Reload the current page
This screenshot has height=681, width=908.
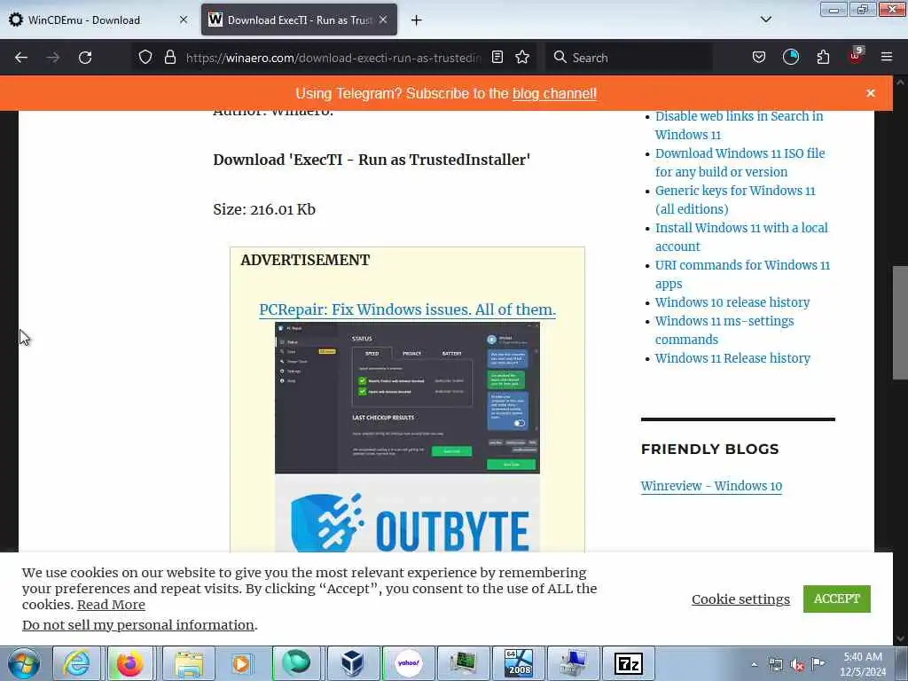(x=85, y=58)
